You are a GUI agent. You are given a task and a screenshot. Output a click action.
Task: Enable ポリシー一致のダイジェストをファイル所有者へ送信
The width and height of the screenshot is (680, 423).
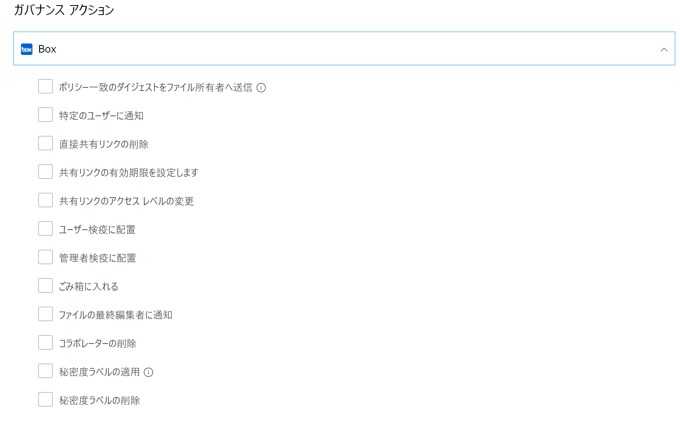45,86
